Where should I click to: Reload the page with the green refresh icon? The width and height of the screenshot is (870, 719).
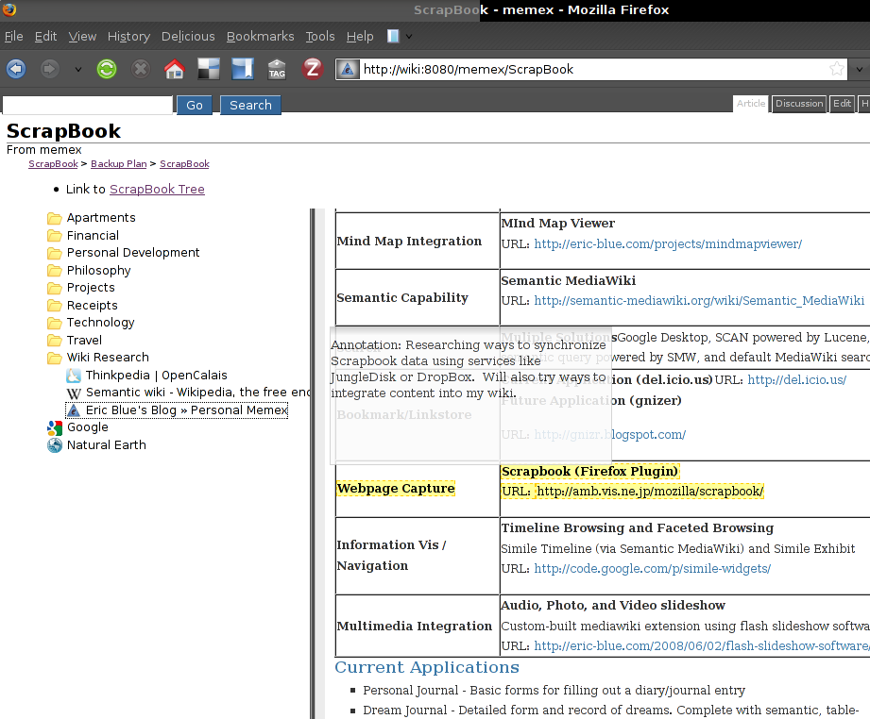[107, 69]
